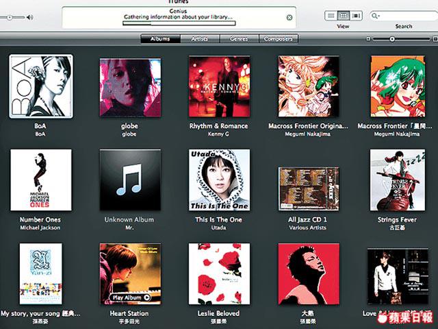The height and width of the screenshot is (329, 438).
Task: Click the search magnifier icon
Action: (375, 16)
